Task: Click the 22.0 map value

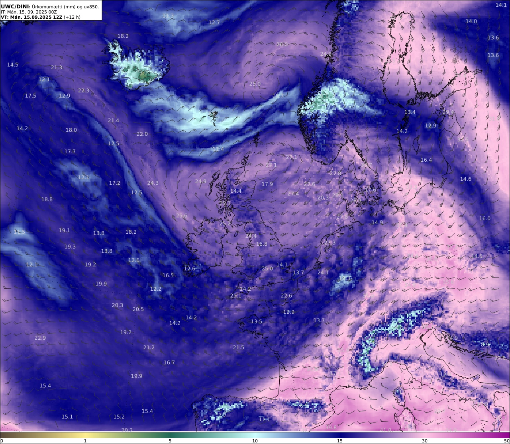Action: (142, 134)
